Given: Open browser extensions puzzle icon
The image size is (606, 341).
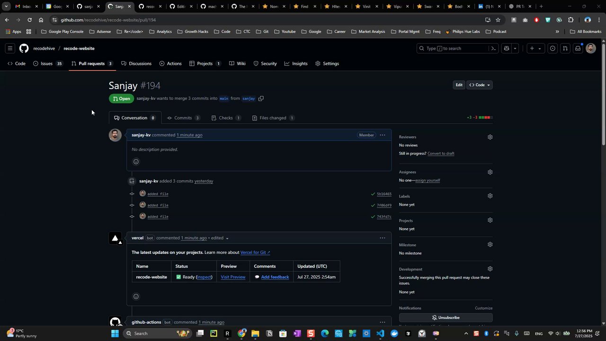Looking at the screenshot, I should [570, 20].
